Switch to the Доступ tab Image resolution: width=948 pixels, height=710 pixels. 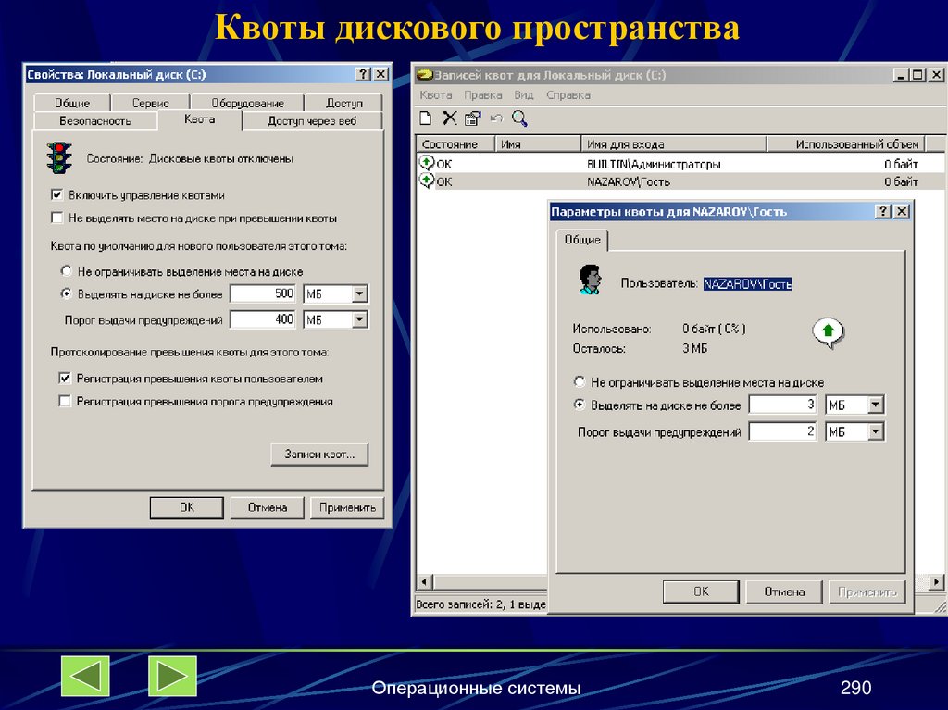click(344, 103)
